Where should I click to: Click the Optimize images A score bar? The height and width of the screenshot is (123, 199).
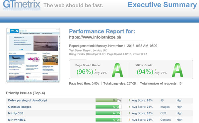(108, 107)
